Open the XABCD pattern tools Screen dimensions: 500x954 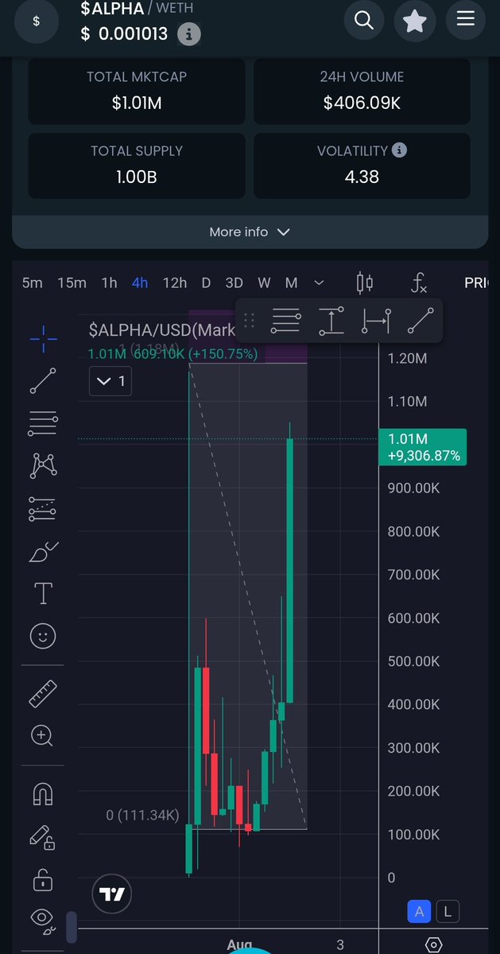(42, 466)
